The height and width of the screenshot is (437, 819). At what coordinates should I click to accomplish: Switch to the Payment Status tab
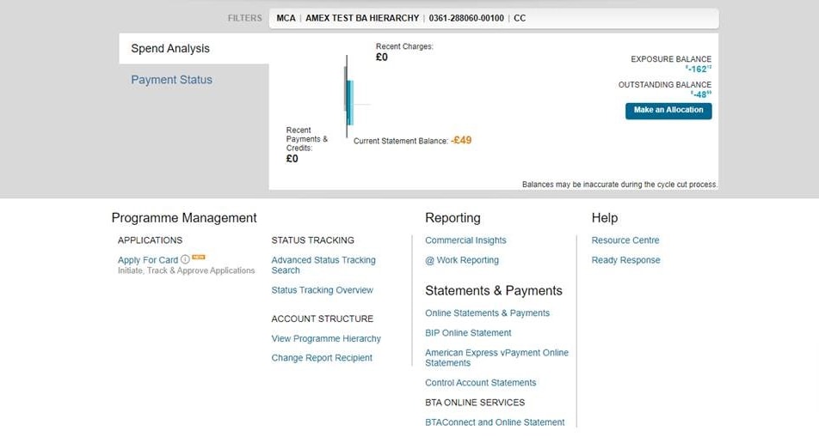(x=171, y=80)
